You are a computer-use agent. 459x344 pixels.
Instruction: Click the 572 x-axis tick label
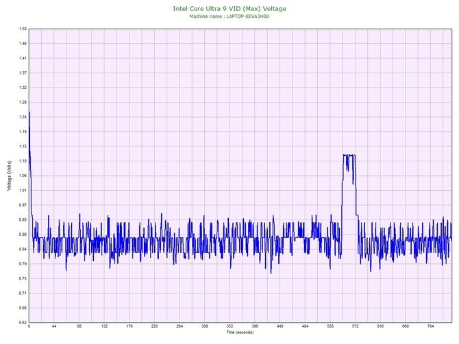pyautogui.click(x=355, y=326)
